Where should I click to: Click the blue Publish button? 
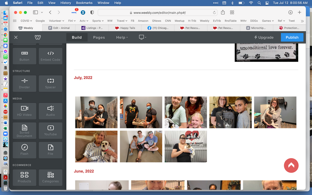(292, 37)
